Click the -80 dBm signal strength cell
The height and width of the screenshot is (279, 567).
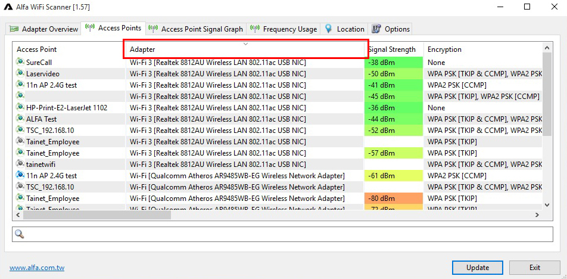coord(393,198)
